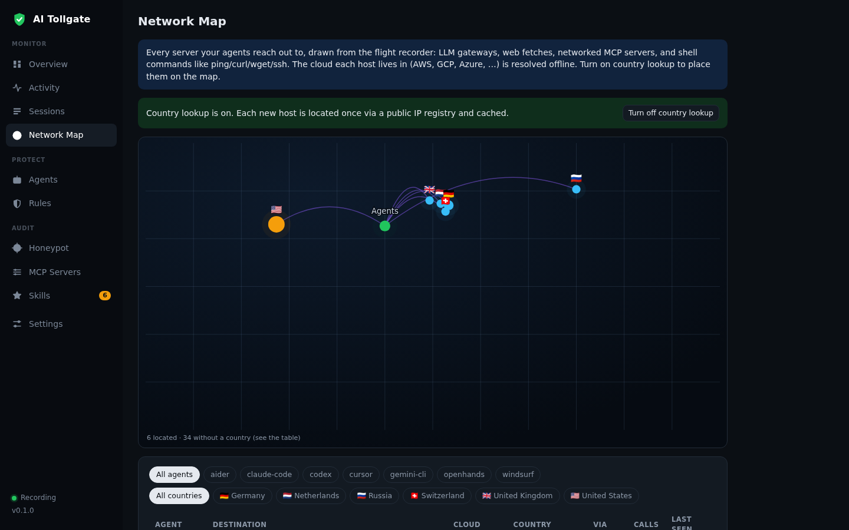This screenshot has width=849, height=530.
Task: Turn off country lookup
Action: [x=671, y=113]
